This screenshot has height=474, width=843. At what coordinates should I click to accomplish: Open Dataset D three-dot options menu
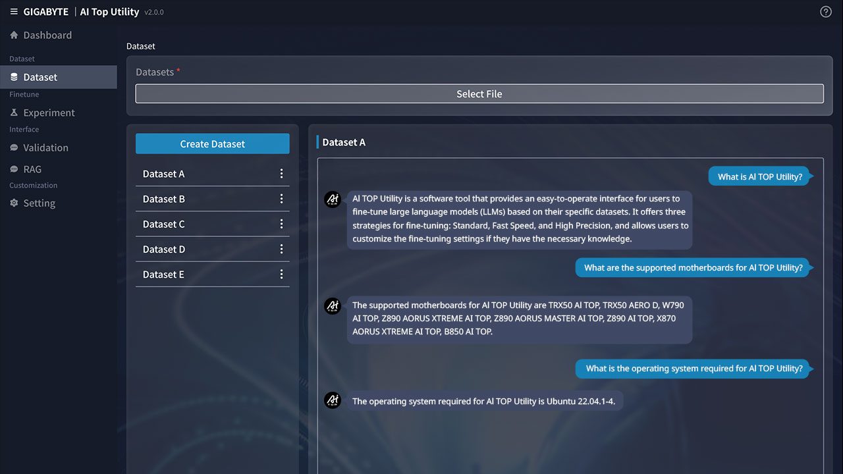pyautogui.click(x=281, y=249)
